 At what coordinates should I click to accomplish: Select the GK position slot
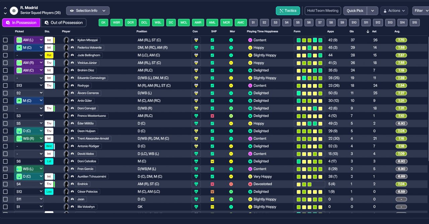click(x=104, y=23)
